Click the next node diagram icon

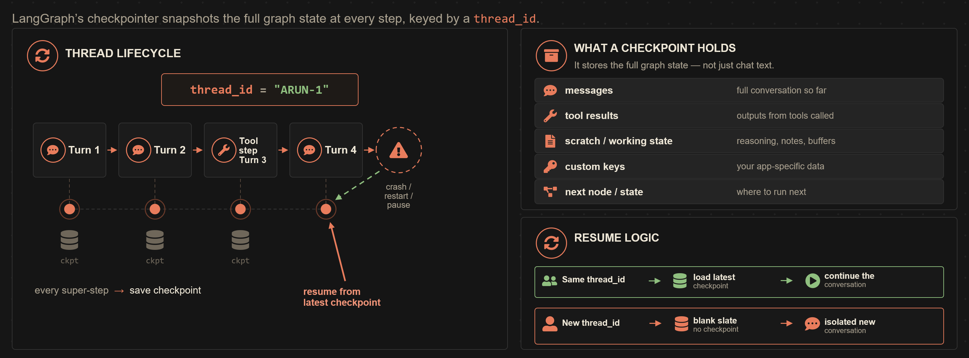pos(550,192)
